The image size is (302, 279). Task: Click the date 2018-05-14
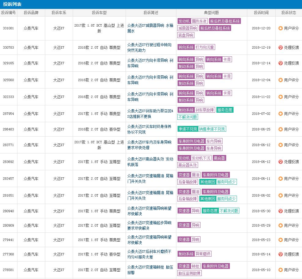261,254
